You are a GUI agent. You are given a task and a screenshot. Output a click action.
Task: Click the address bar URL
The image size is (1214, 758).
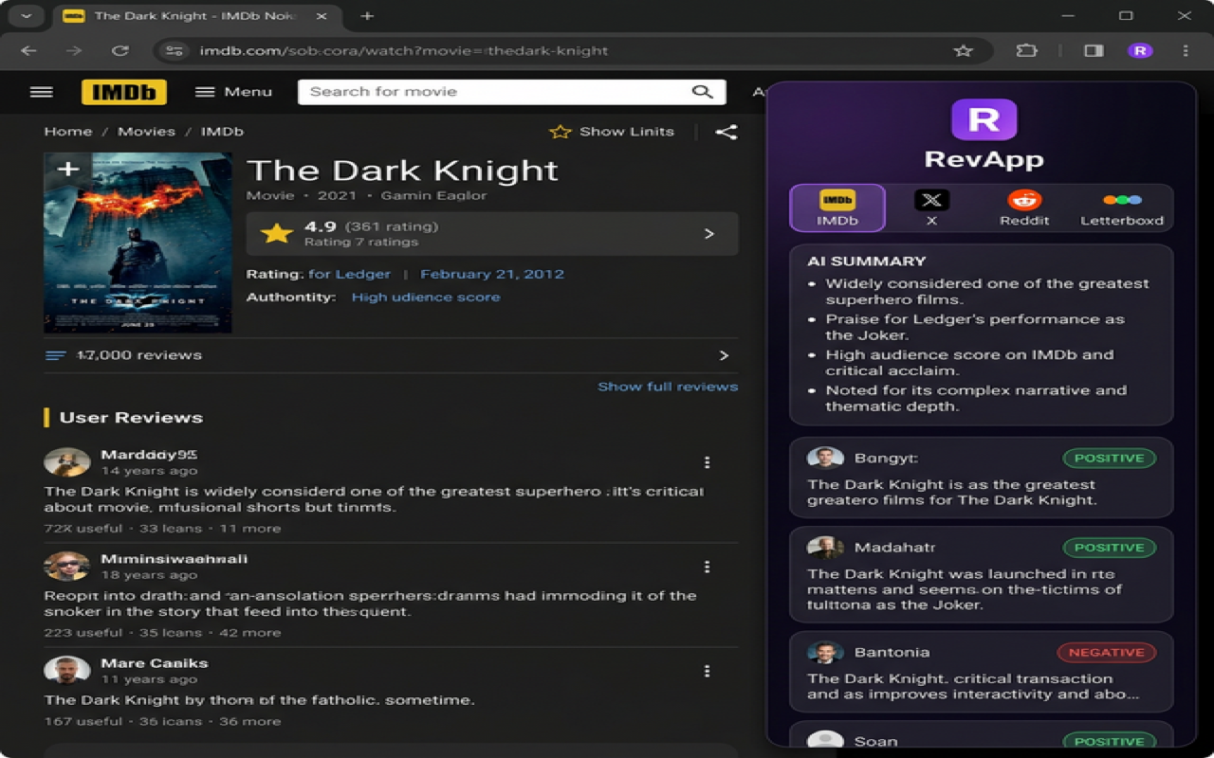[403, 50]
